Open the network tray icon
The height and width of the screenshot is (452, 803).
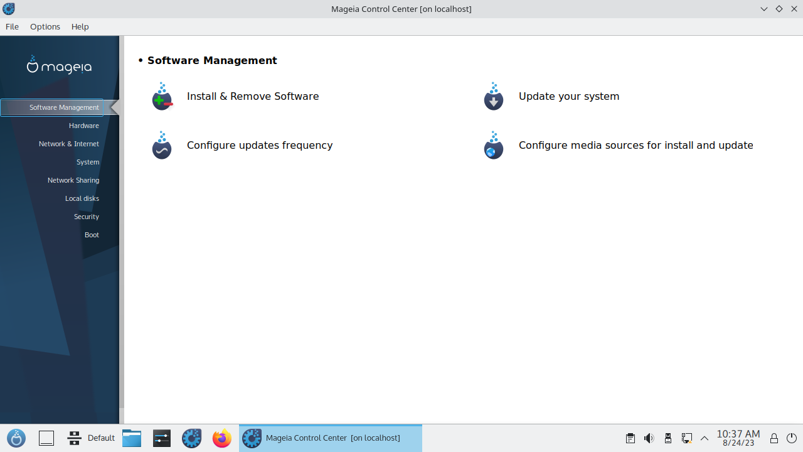687,438
